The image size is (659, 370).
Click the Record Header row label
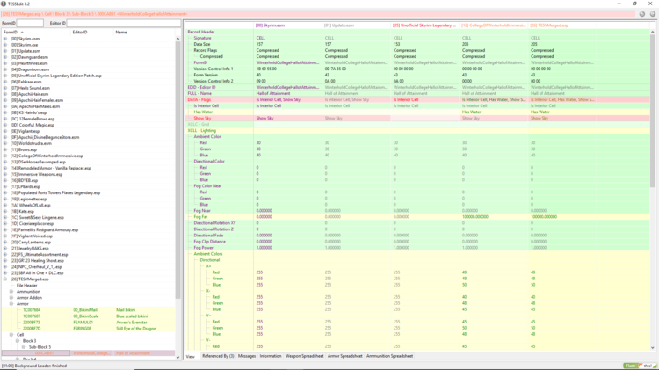tap(201, 32)
